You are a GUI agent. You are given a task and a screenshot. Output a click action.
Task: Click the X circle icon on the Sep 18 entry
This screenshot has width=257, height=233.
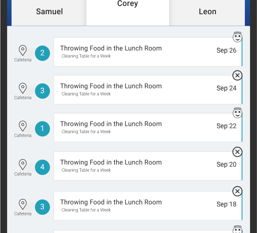(237, 191)
